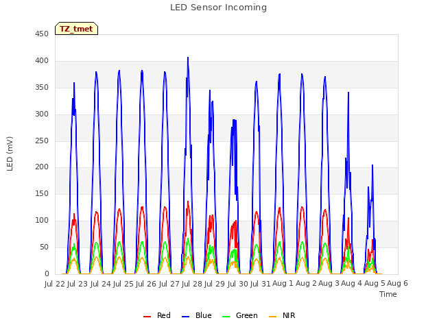This screenshot has height=329, width=439.
Task: Click the 200 y-axis tick label
Action: [42, 167]
